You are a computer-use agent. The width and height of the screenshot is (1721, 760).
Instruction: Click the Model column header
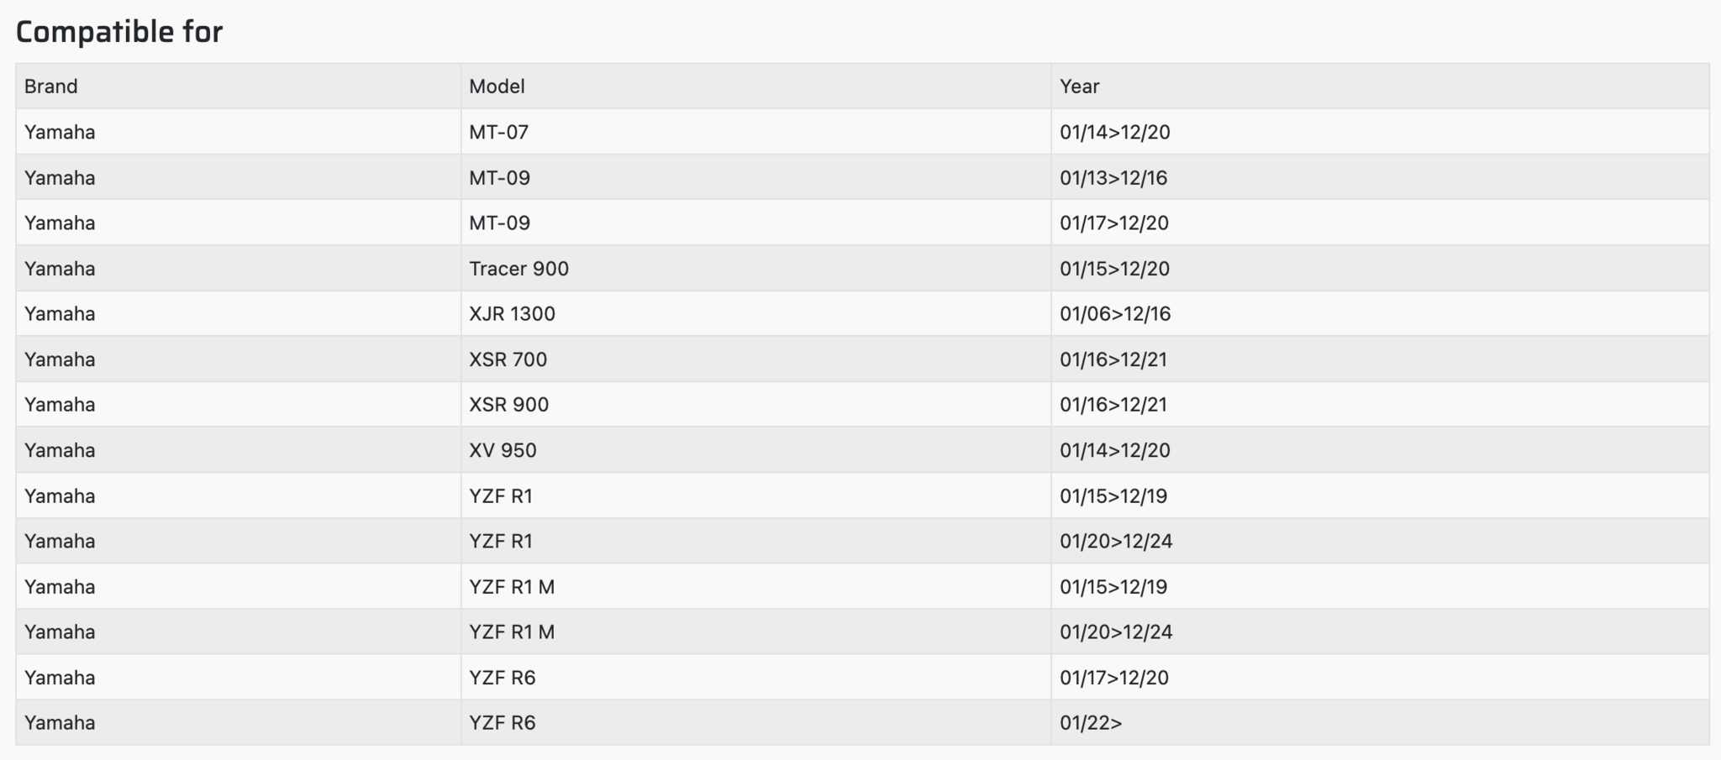point(497,86)
